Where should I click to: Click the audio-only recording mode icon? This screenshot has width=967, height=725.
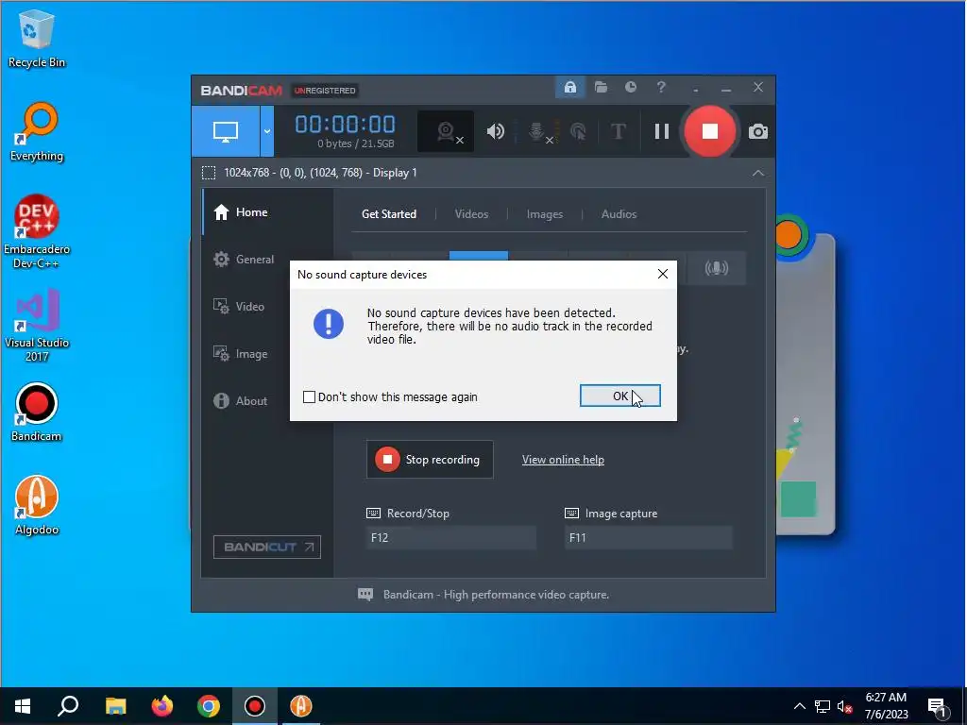click(x=716, y=268)
